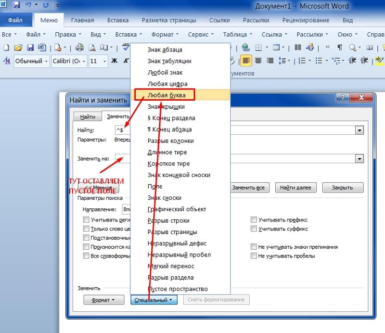Tick the 'Не учитывать пробелы' checkbox
The height and width of the screenshot is (333, 385).
(x=254, y=256)
